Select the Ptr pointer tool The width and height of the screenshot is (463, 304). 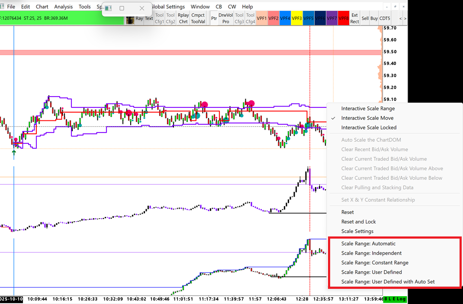click(x=214, y=18)
